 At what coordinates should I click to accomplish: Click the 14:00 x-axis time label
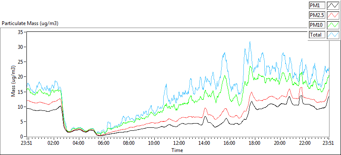coord(205,143)
